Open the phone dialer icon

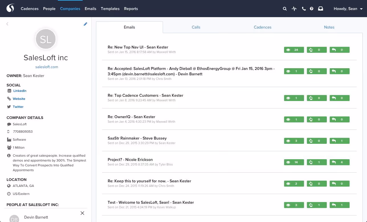click(304, 9)
